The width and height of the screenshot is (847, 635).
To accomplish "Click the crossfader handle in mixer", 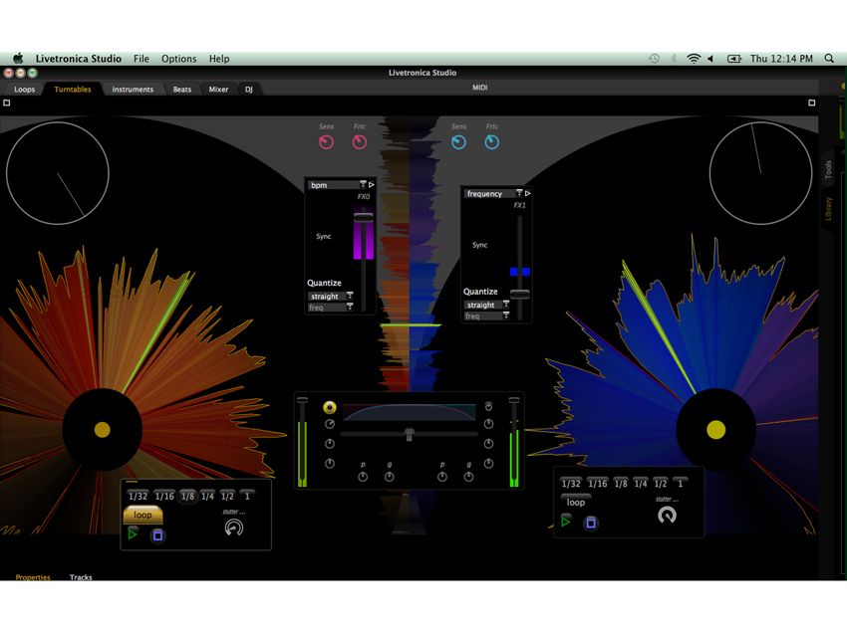I will (x=410, y=434).
